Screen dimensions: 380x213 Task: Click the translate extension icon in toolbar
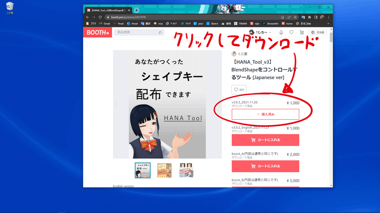click(303, 17)
